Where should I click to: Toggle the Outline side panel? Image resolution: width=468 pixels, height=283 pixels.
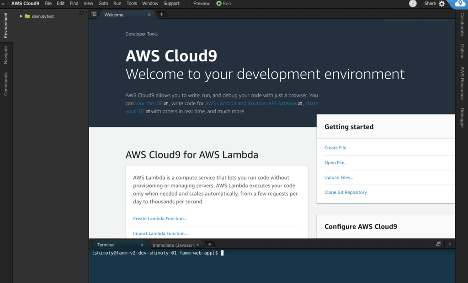462,51
